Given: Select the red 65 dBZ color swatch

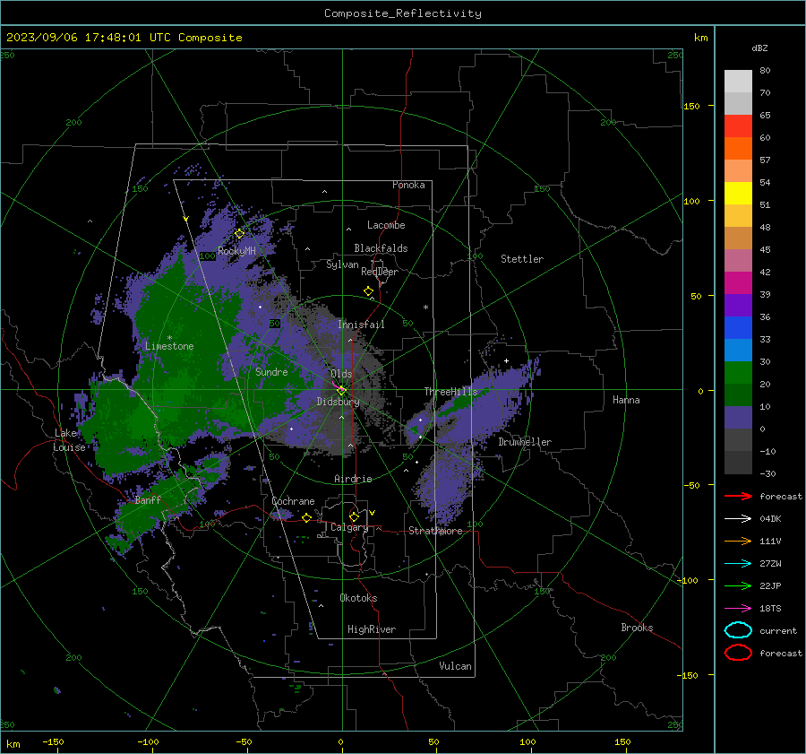Looking at the screenshot, I should 738,126.
